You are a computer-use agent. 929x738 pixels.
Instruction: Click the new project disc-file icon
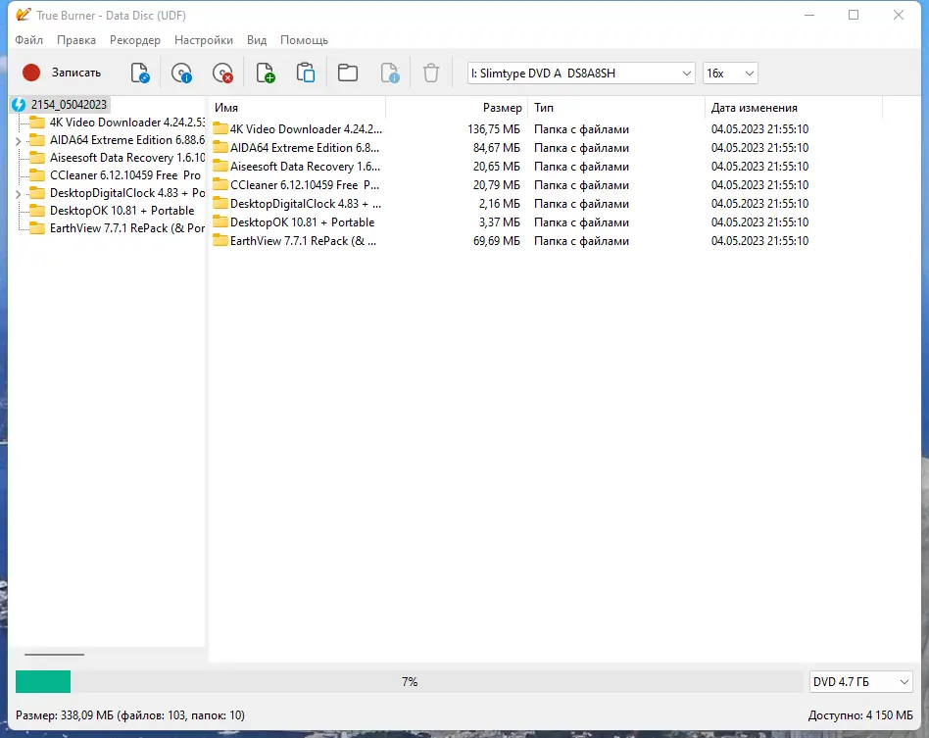coord(140,73)
